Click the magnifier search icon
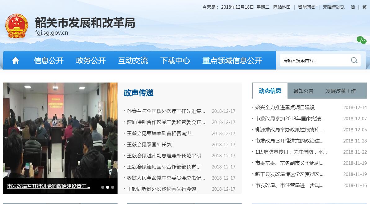The height and width of the screenshot is (204, 370). [x=354, y=60]
